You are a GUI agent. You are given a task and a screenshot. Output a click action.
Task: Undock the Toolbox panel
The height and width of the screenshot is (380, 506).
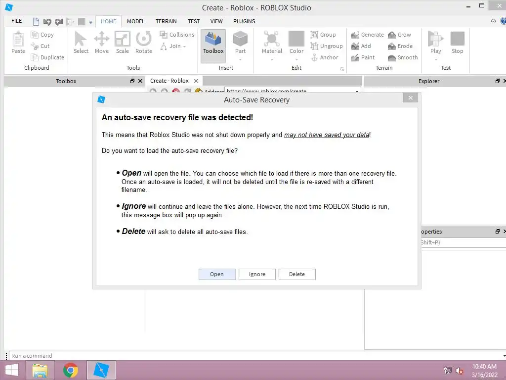tap(132, 81)
